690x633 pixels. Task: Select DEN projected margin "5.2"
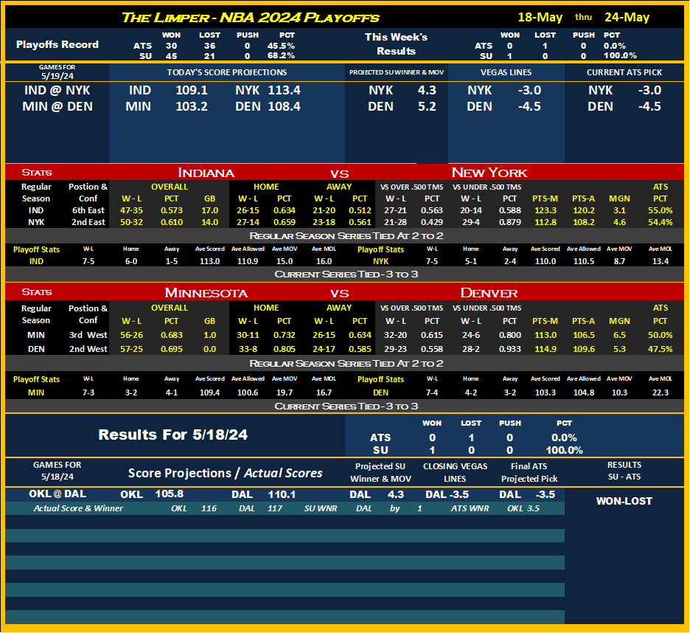pyautogui.click(x=427, y=106)
